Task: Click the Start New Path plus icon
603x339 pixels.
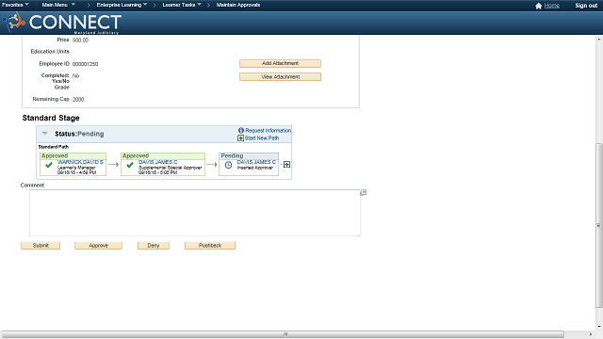Action: [241, 138]
